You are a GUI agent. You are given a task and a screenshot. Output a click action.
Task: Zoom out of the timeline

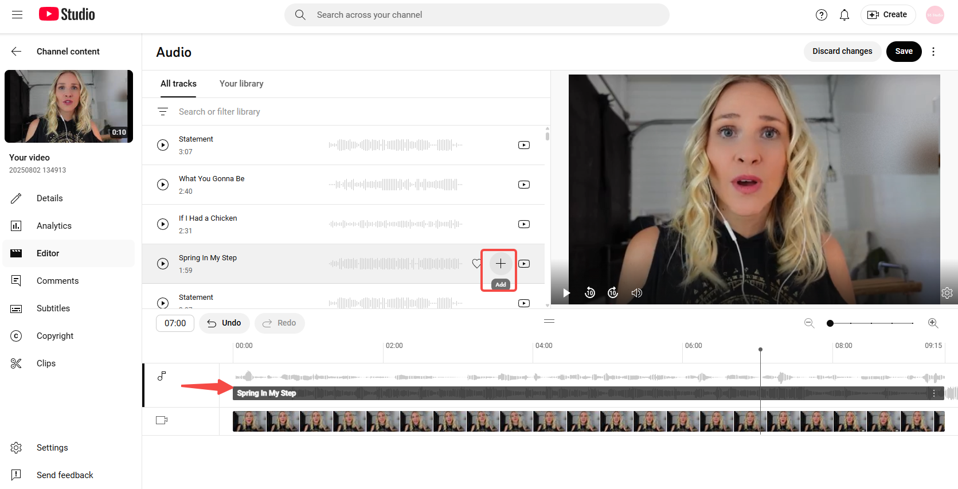coord(809,323)
